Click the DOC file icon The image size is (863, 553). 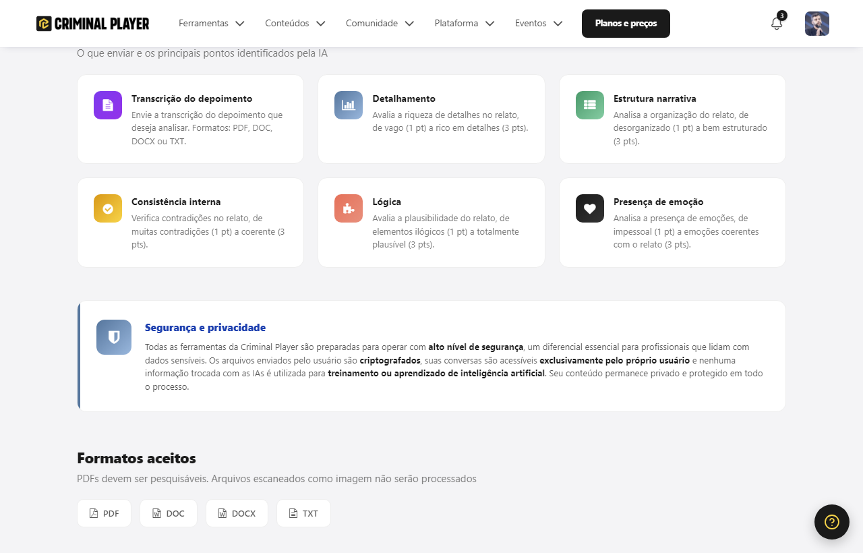156,513
